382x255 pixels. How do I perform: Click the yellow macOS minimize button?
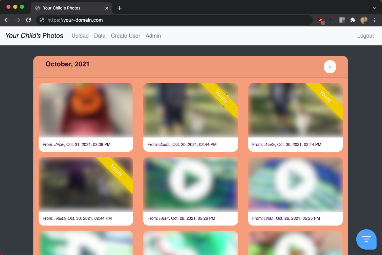(x=15, y=7)
